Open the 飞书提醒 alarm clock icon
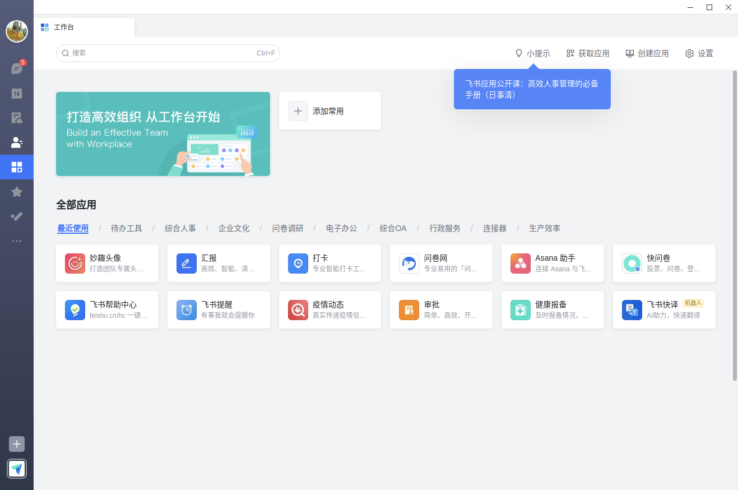 [187, 310]
